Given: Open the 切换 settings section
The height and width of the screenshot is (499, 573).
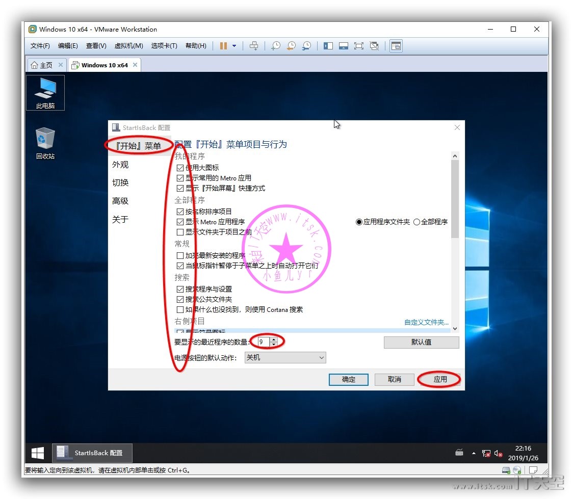Looking at the screenshot, I should pyautogui.click(x=120, y=182).
